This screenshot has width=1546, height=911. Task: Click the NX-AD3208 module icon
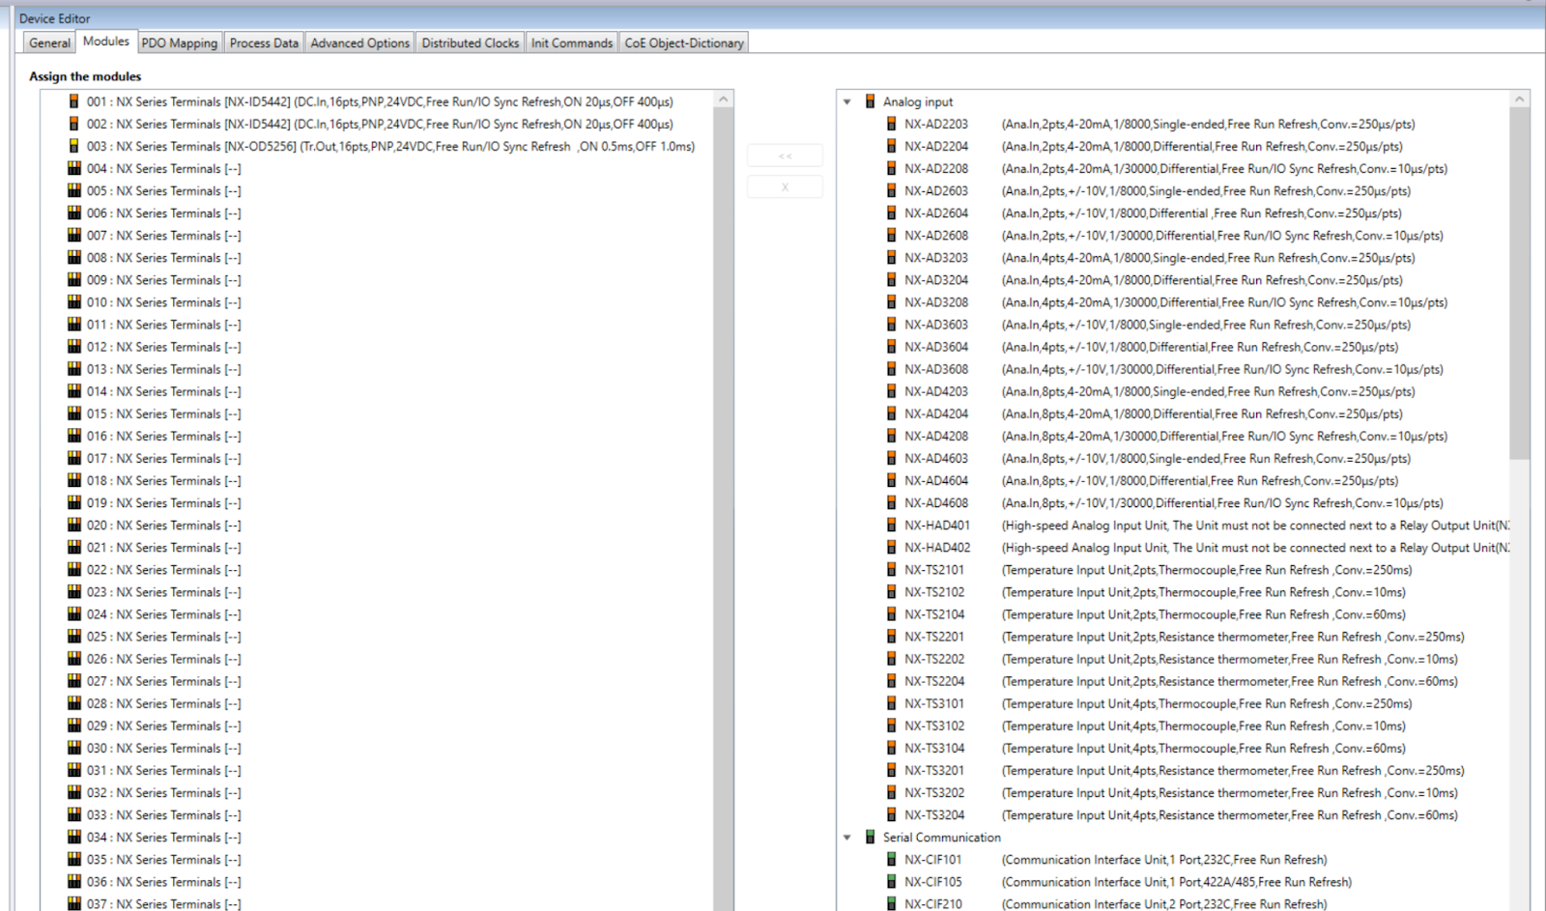[891, 302]
